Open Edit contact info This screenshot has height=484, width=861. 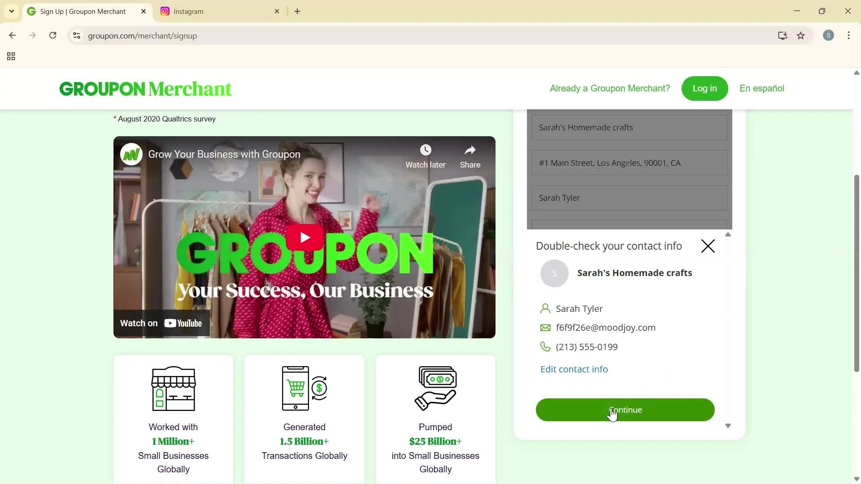[574, 369]
